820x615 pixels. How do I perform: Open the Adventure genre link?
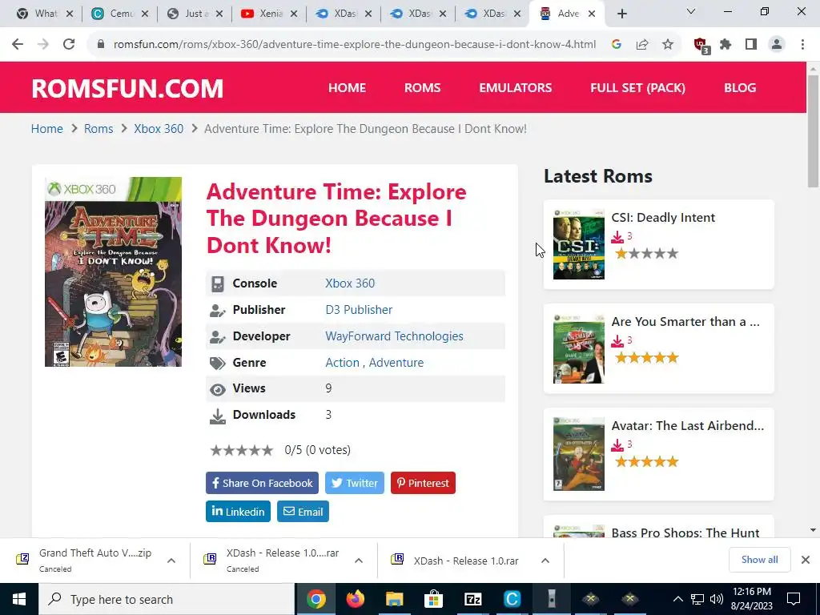click(x=396, y=363)
